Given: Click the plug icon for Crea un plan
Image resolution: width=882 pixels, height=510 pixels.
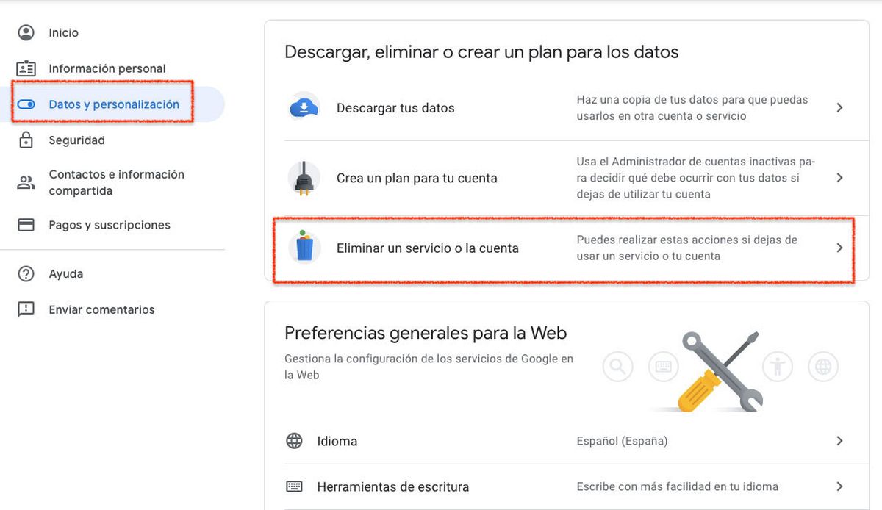Looking at the screenshot, I should click(x=304, y=177).
